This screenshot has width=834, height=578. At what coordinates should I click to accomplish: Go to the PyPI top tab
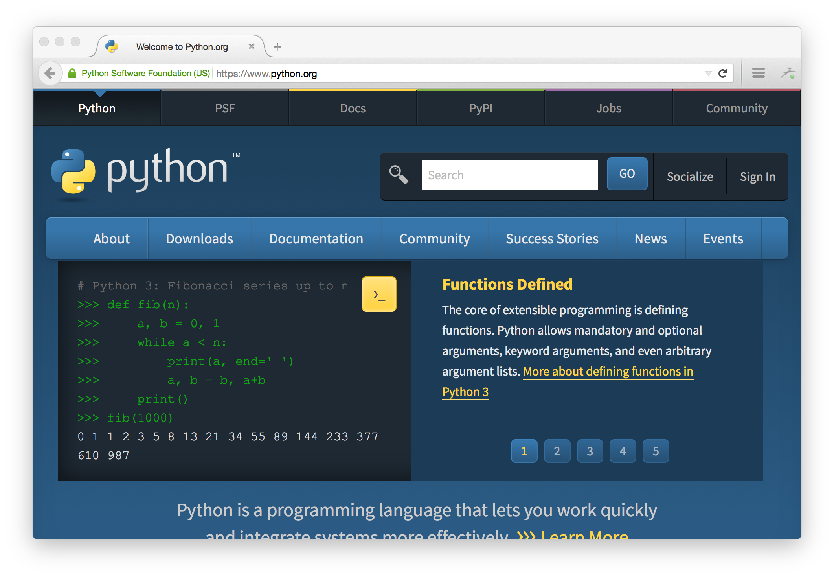click(481, 108)
